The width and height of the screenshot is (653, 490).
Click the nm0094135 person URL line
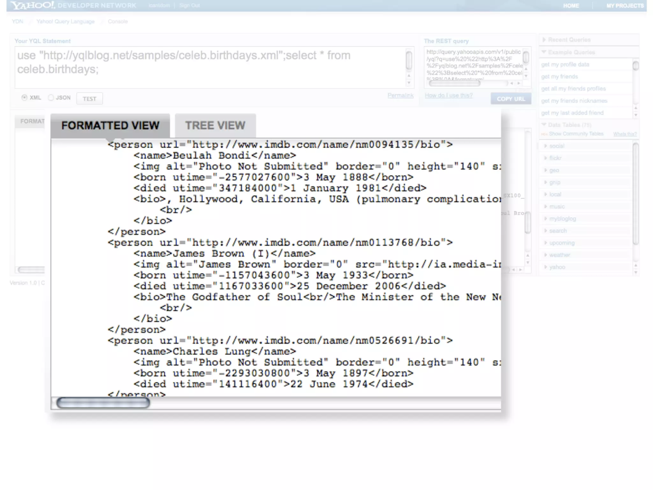(x=280, y=145)
